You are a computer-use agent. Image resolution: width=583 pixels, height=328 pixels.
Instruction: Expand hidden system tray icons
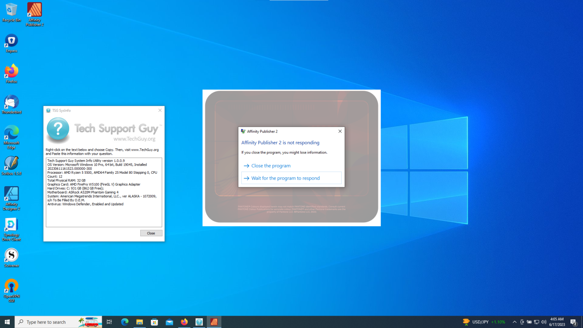(x=514, y=322)
